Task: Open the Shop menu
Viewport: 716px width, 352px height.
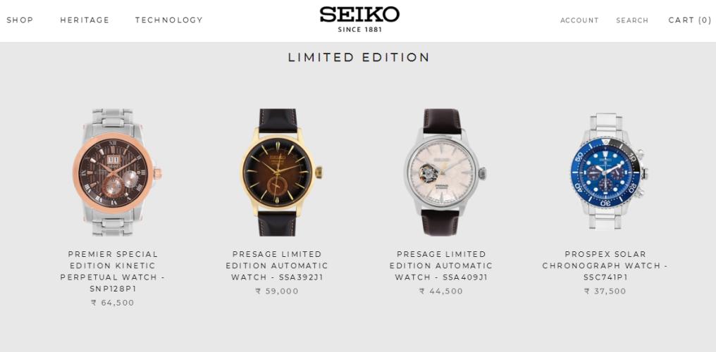Action: point(20,20)
